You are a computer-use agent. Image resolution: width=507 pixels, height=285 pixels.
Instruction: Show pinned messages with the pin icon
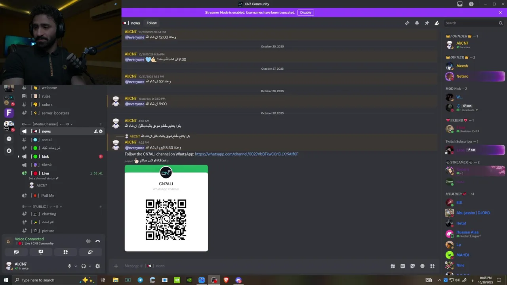coord(427,23)
